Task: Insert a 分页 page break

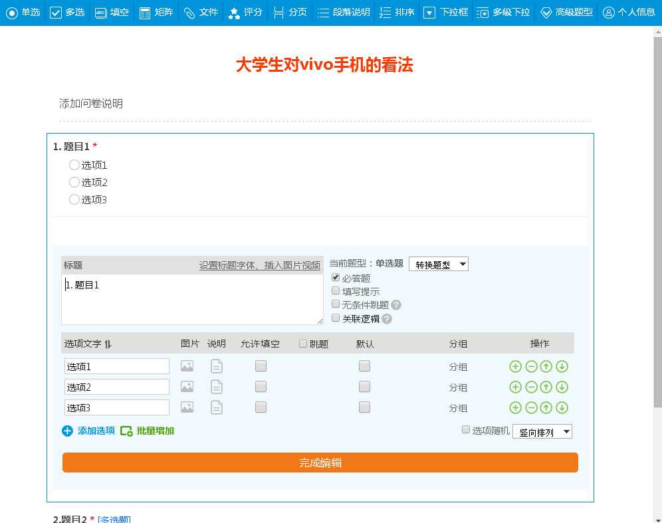Action: click(290, 12)
